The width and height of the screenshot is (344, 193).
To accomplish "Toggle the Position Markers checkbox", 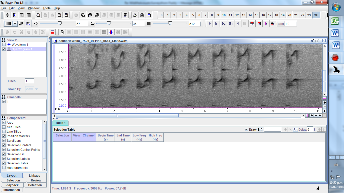I will point(4,136).
